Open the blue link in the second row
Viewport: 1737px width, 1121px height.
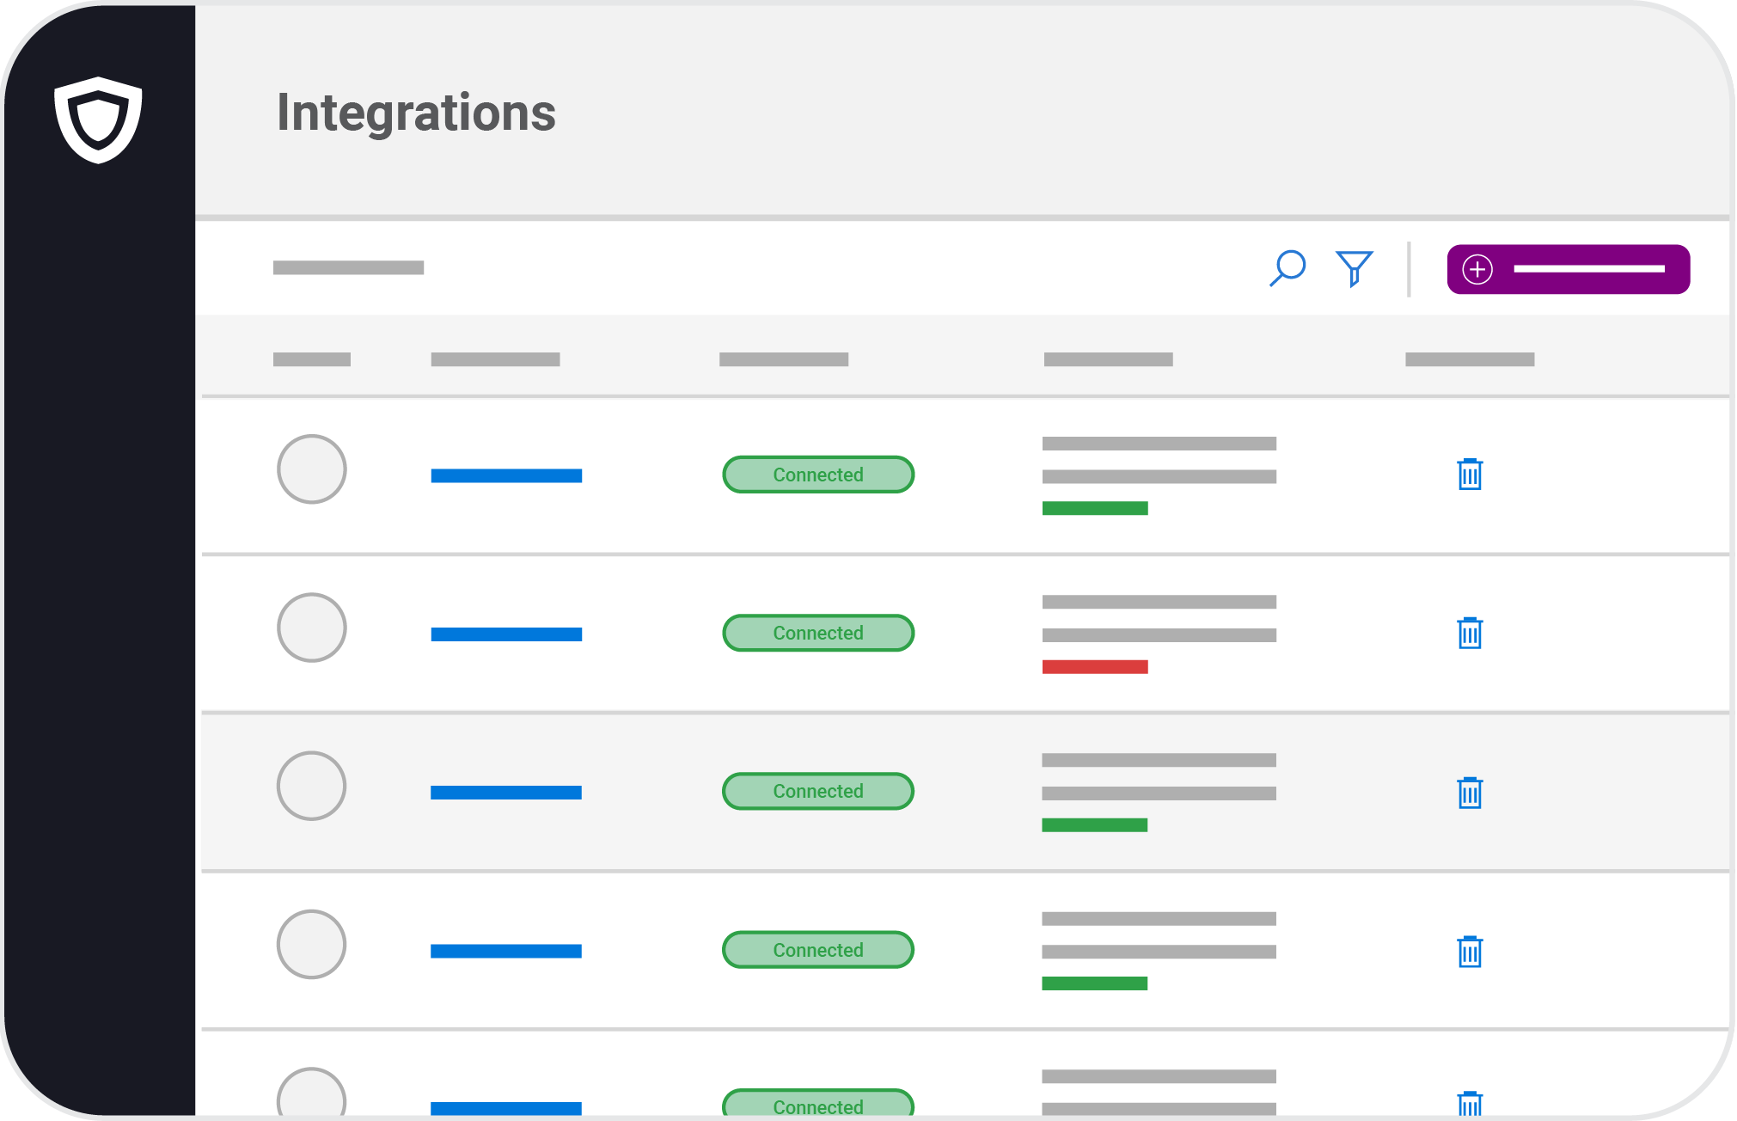[506, 634]
